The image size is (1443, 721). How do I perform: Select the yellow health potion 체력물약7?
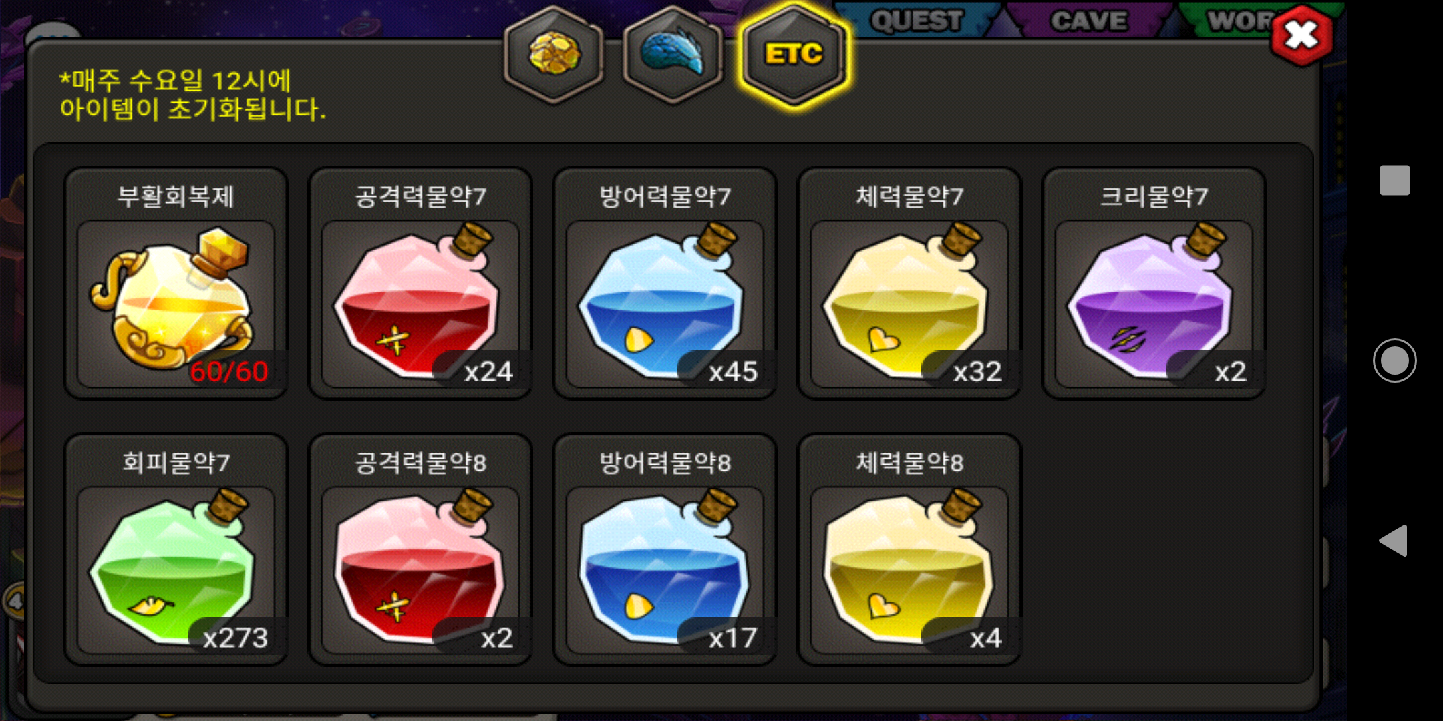point(909,283)
